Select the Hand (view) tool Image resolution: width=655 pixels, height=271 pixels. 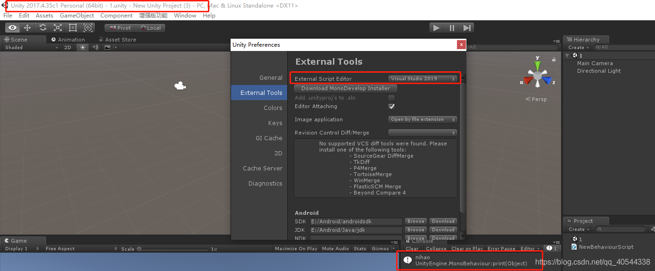13,28
